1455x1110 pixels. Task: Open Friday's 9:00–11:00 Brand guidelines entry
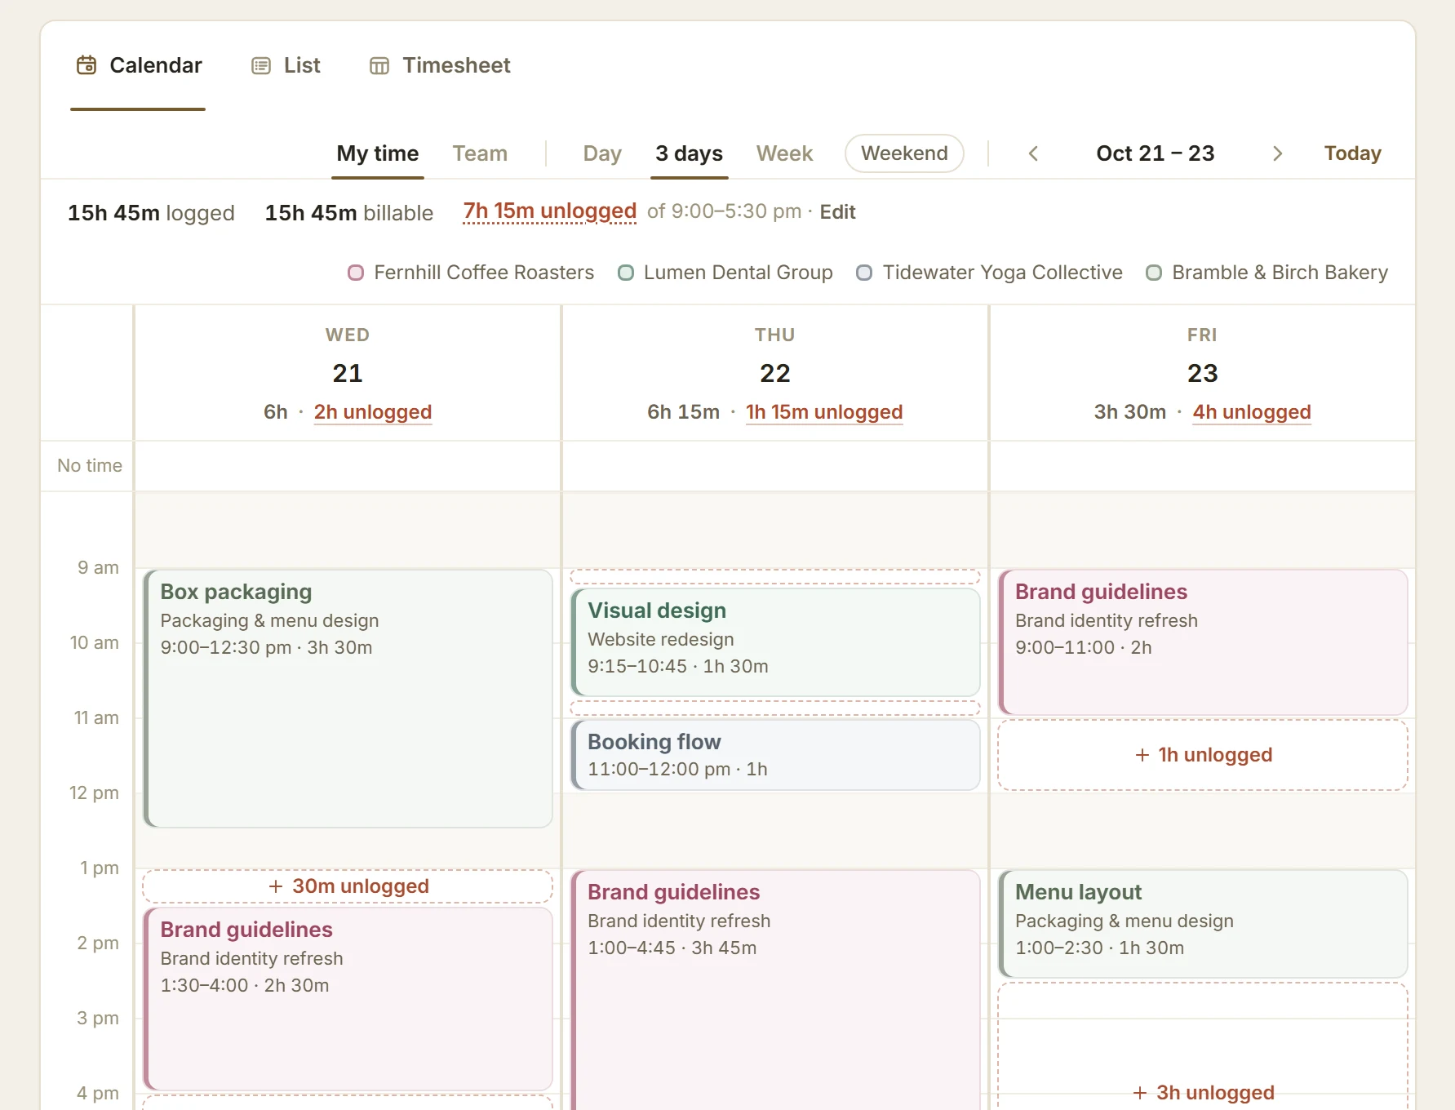(x=1203, y=642)
